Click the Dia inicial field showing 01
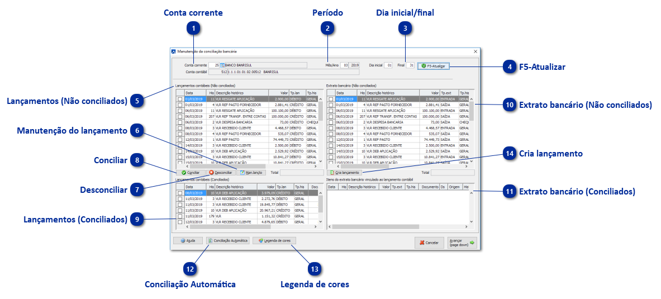Viewport: 661px width, 299px height. [389, 65]
